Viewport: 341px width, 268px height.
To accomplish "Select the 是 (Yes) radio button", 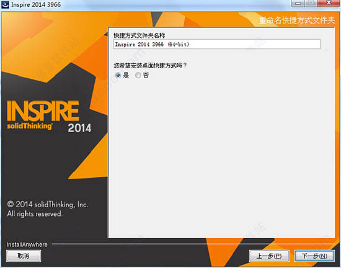I will pyautogui.click(x=118, y=75).
